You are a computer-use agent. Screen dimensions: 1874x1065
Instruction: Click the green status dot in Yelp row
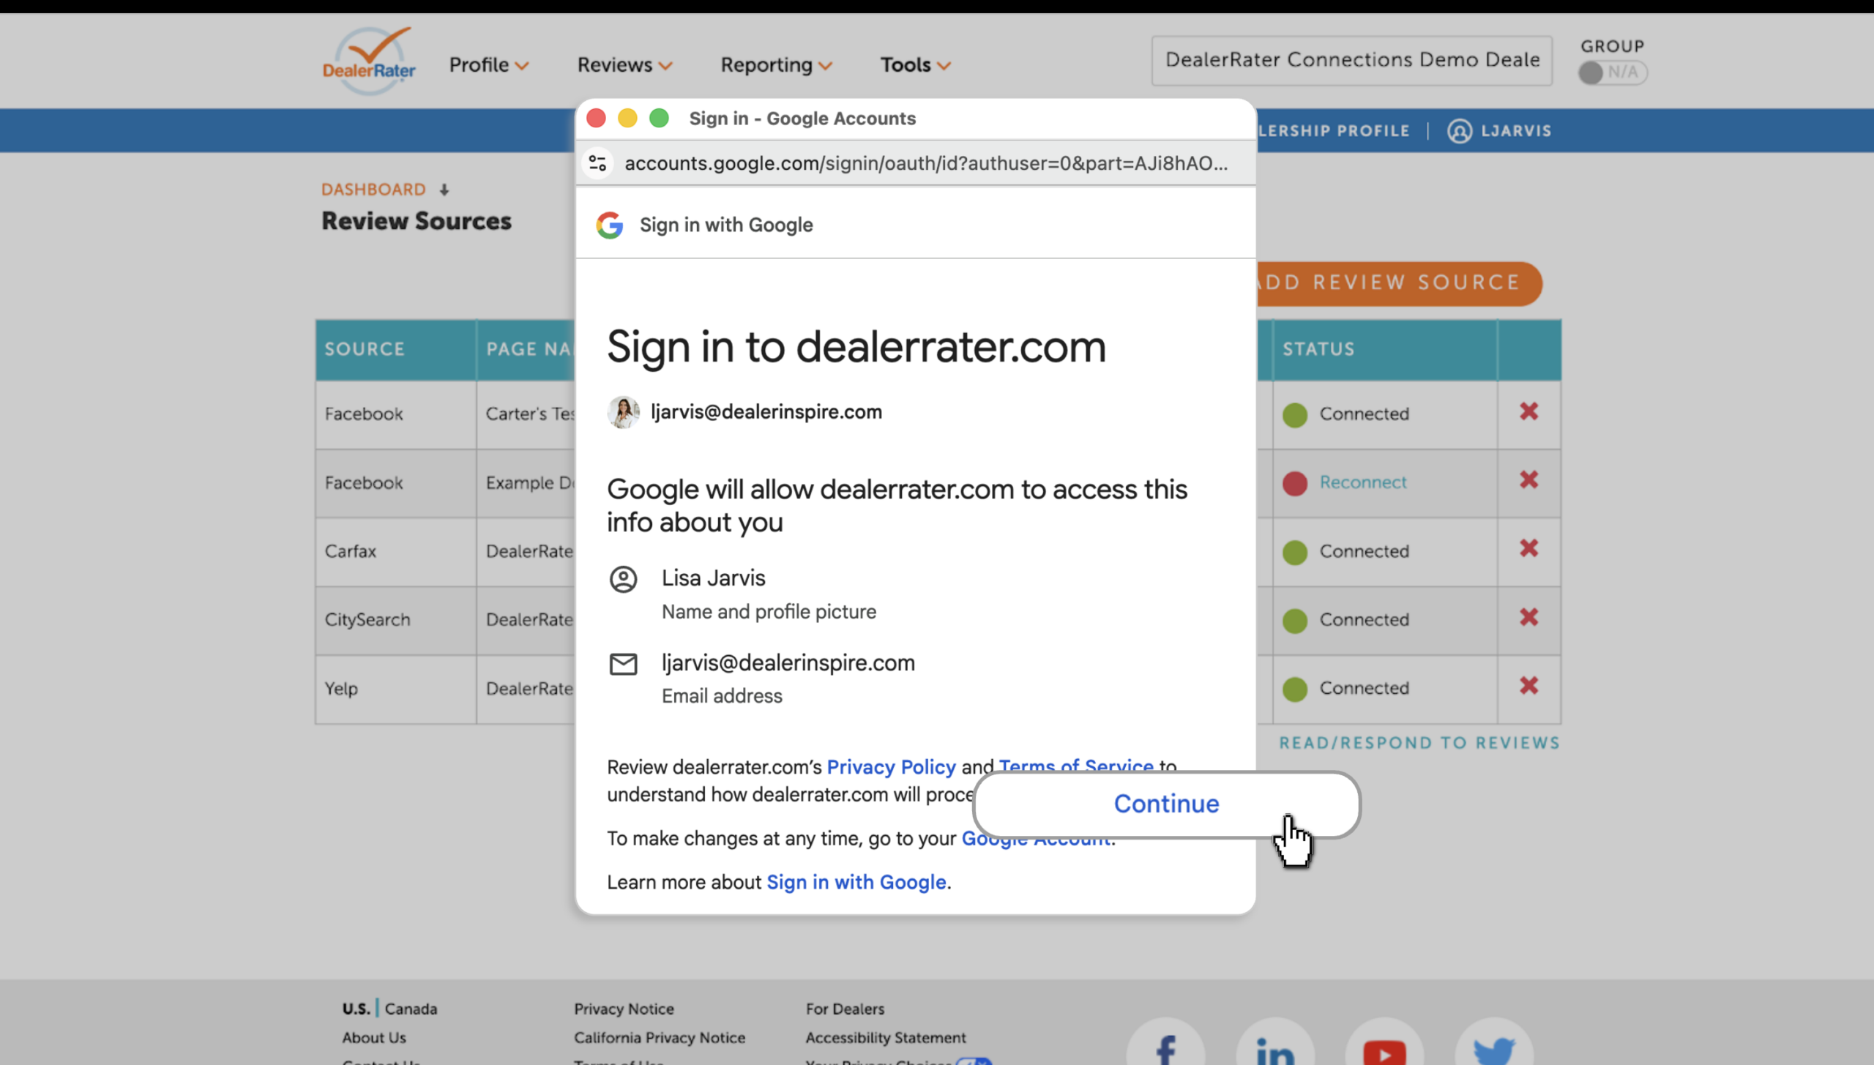pyautogui.click(x=1295, y=689)
